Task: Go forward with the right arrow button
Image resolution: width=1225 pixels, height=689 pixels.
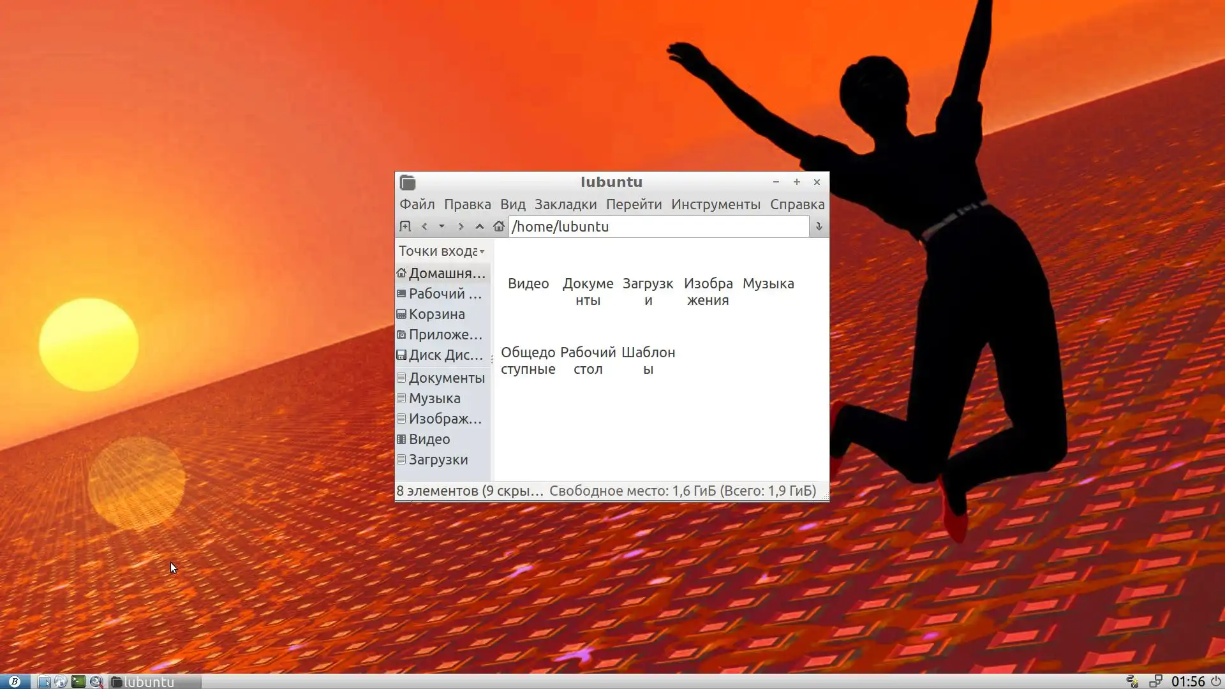Action: pos(461,226)
